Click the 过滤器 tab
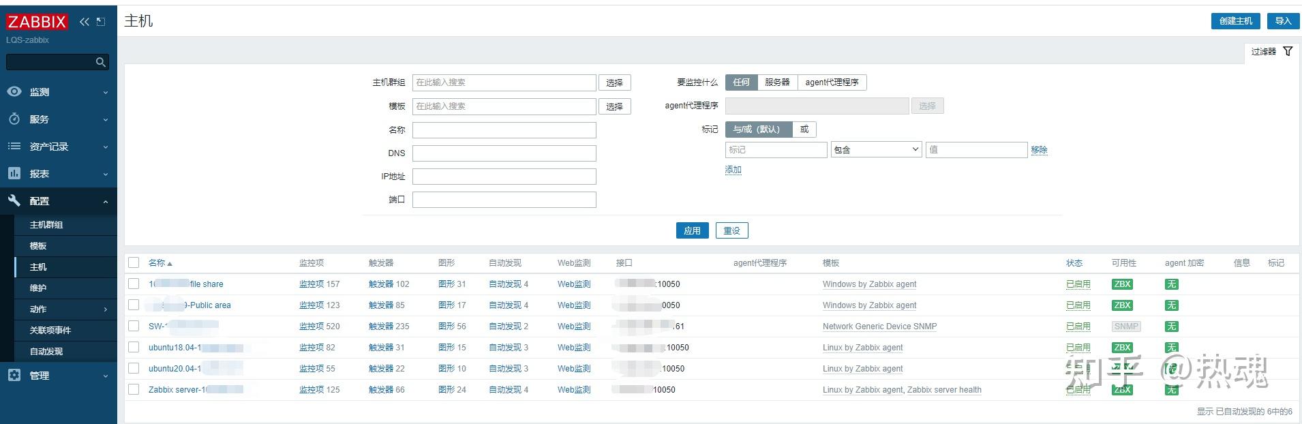 [1271, 52]
